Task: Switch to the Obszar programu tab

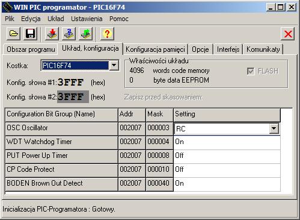Action: click(31, 49)
